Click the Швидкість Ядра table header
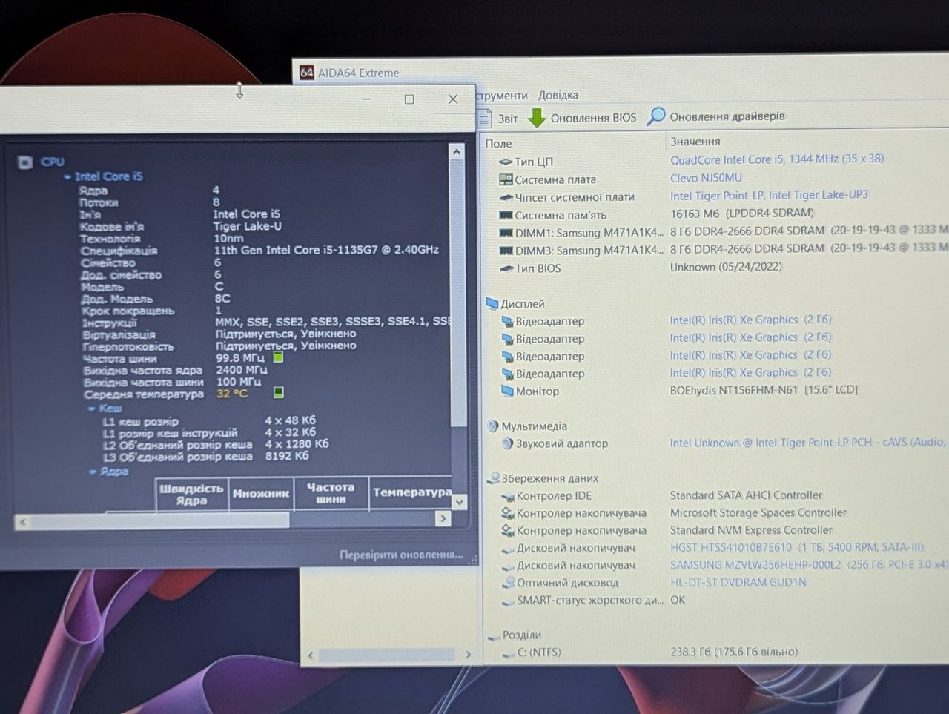Image resolution: width=949 pixels, height=714 pixels. point(191,495)
